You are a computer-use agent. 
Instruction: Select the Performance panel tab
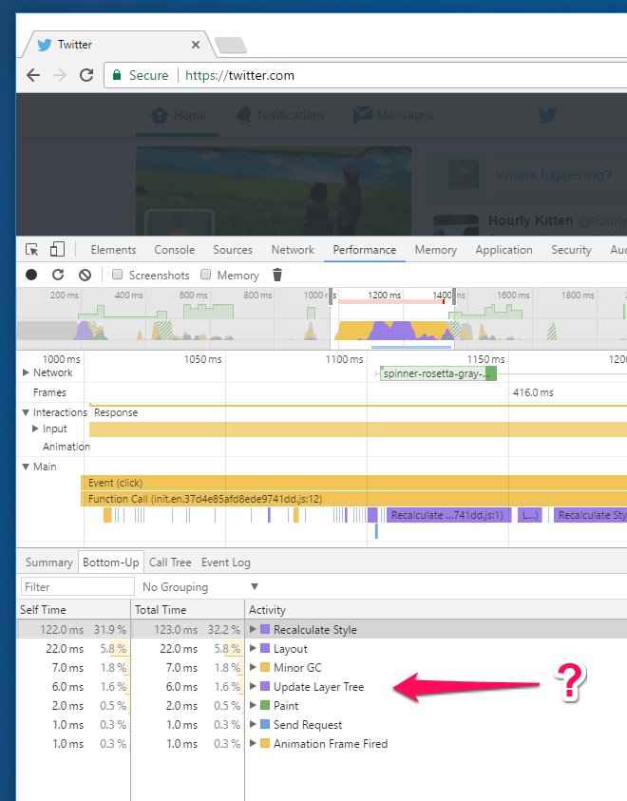365,250
